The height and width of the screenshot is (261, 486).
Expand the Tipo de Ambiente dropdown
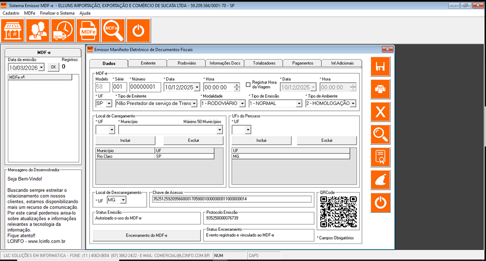352,104
